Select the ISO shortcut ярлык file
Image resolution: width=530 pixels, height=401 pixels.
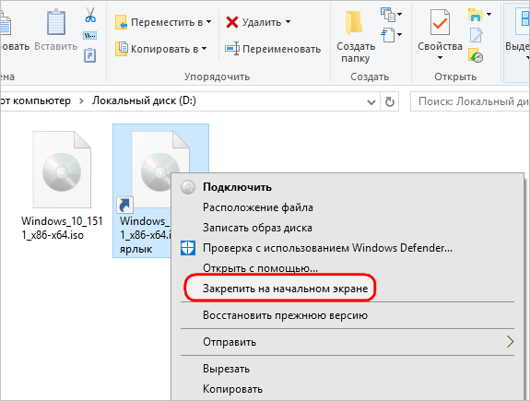pyautogui.click(x=142, y=191)
